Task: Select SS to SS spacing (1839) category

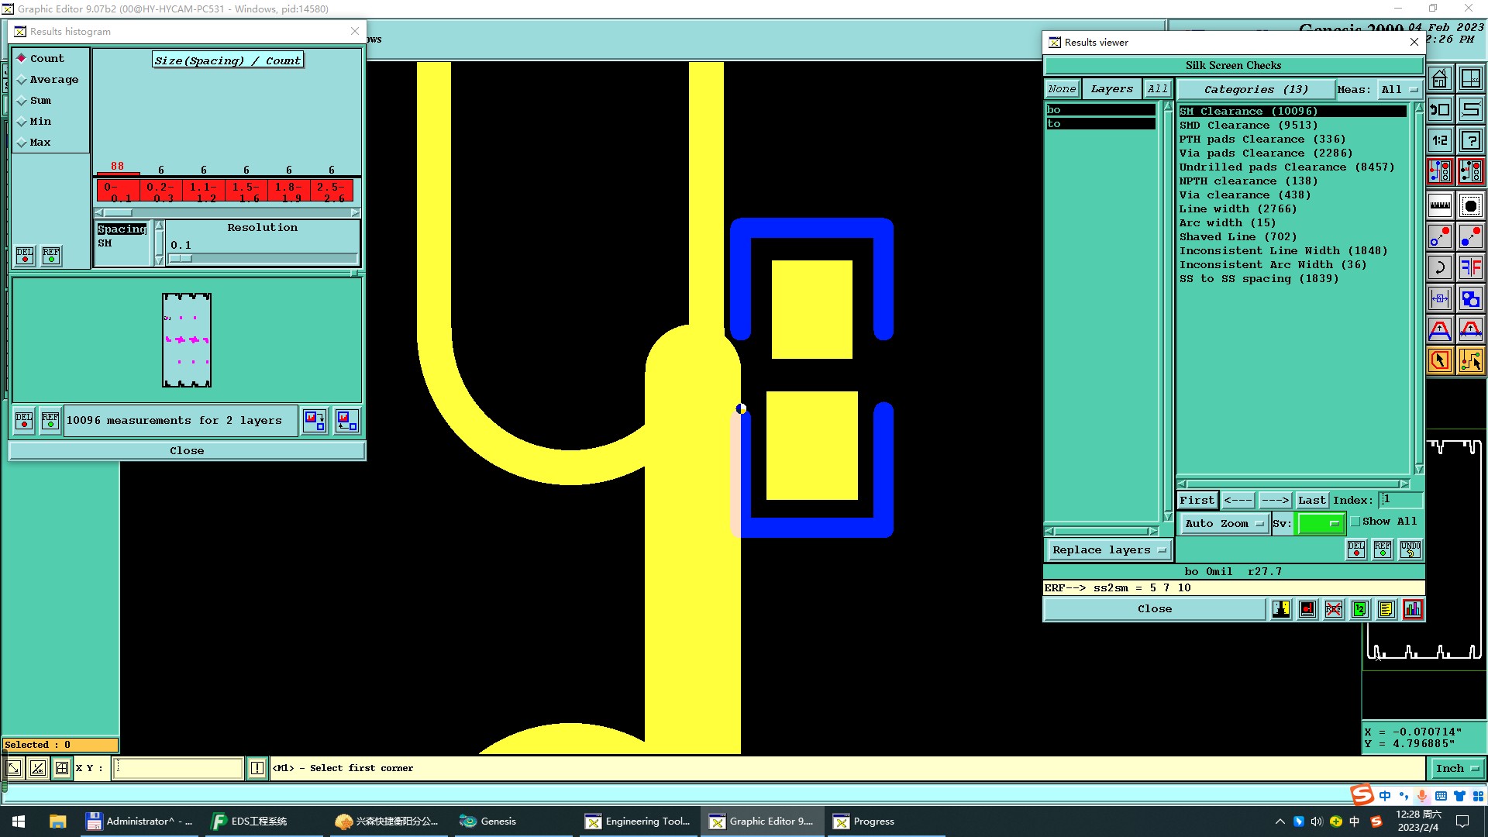Action: click(1259, 279)
